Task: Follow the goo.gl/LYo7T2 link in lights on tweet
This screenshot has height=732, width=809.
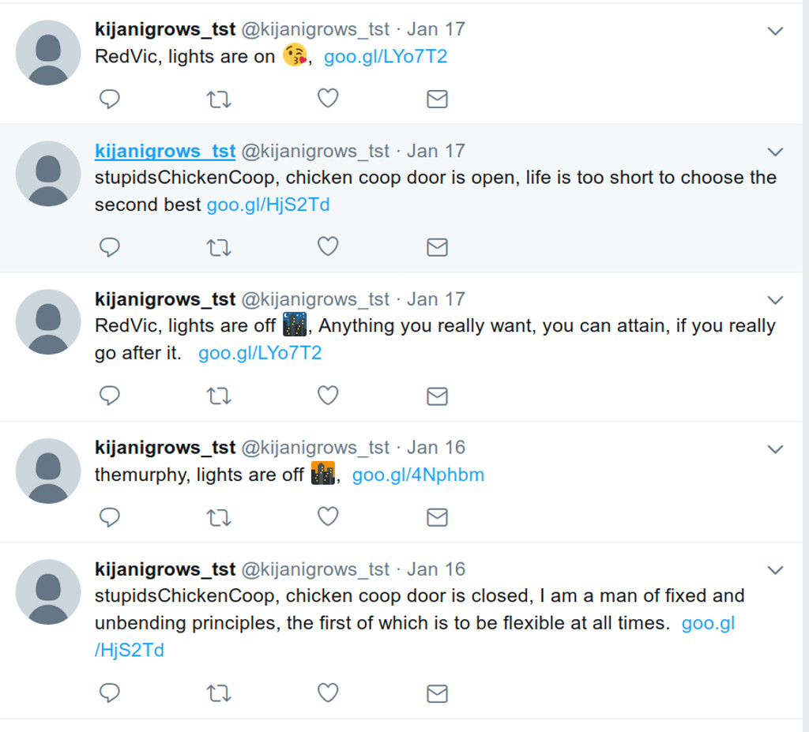Action: (386, 57)
